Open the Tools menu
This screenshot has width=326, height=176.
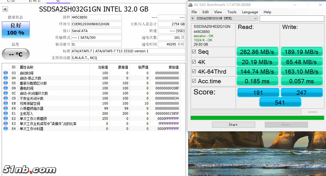tap(232, 12)
